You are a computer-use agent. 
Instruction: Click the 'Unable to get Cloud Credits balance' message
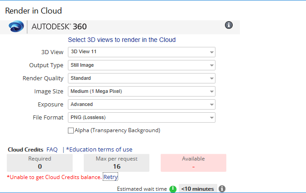pyautogui.click(x=54, y=177)
